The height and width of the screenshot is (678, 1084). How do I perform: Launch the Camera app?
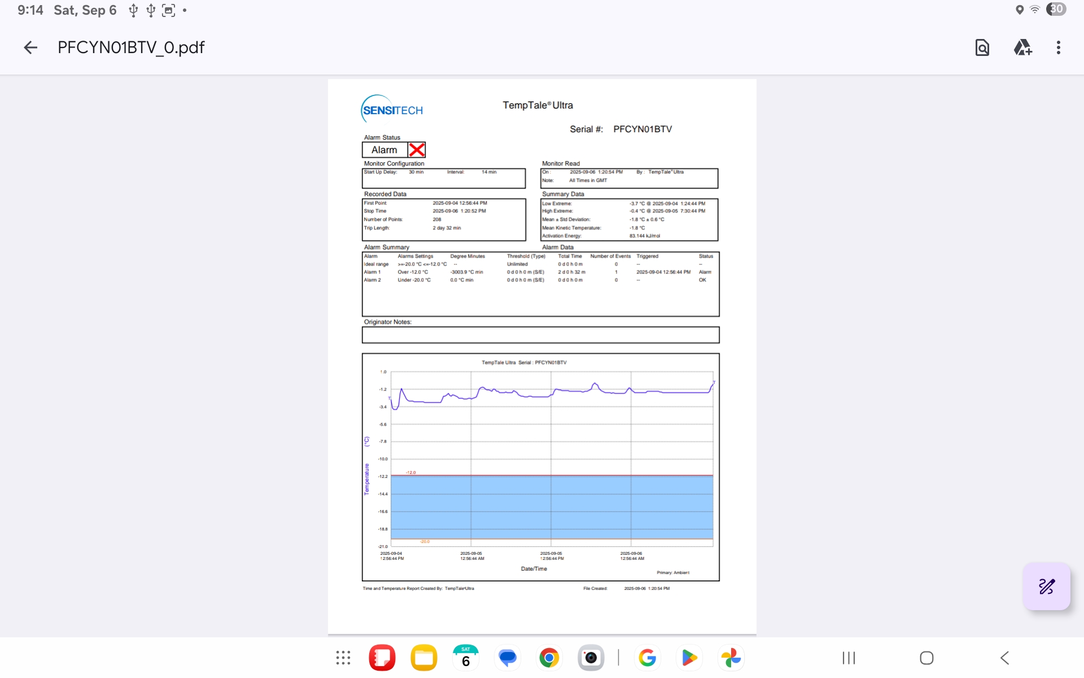[591, 658]
